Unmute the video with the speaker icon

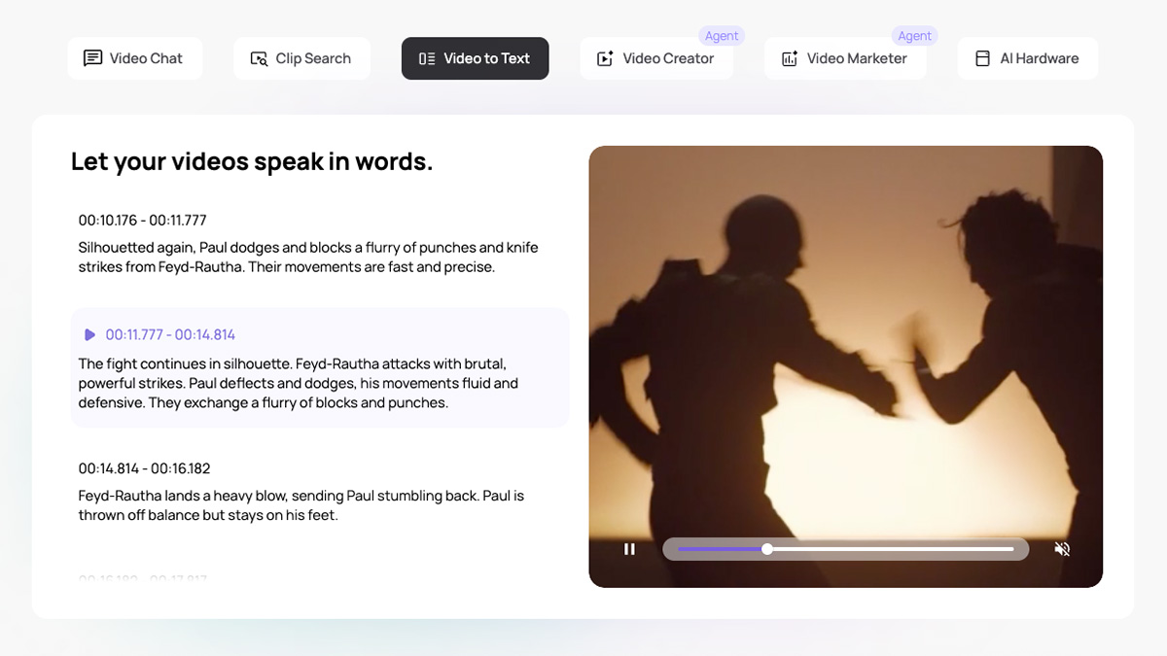(x=1062, y=549)
